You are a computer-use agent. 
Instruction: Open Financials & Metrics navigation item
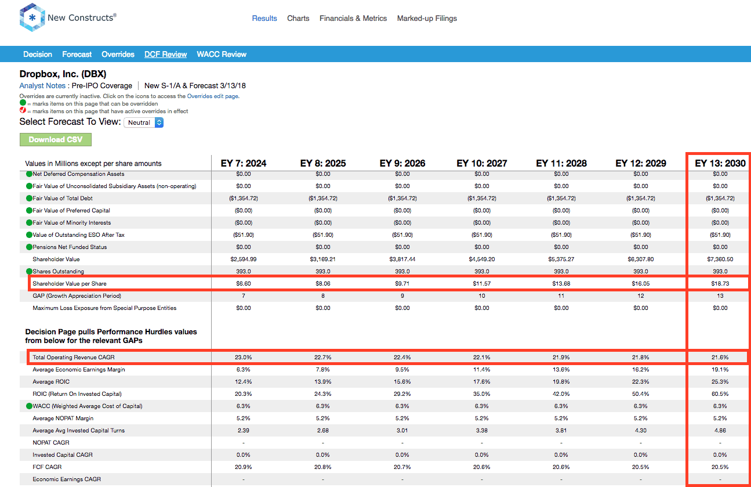click(353, 19)
